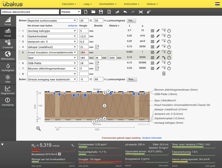Screen dimensions: 222x168
Task: Open the Bouwbesluit 2015 Rc>6 dropdown arrow
Action: (x=59, y=154)
